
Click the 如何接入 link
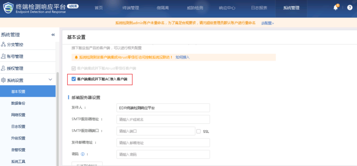click(x=182, y=57)
